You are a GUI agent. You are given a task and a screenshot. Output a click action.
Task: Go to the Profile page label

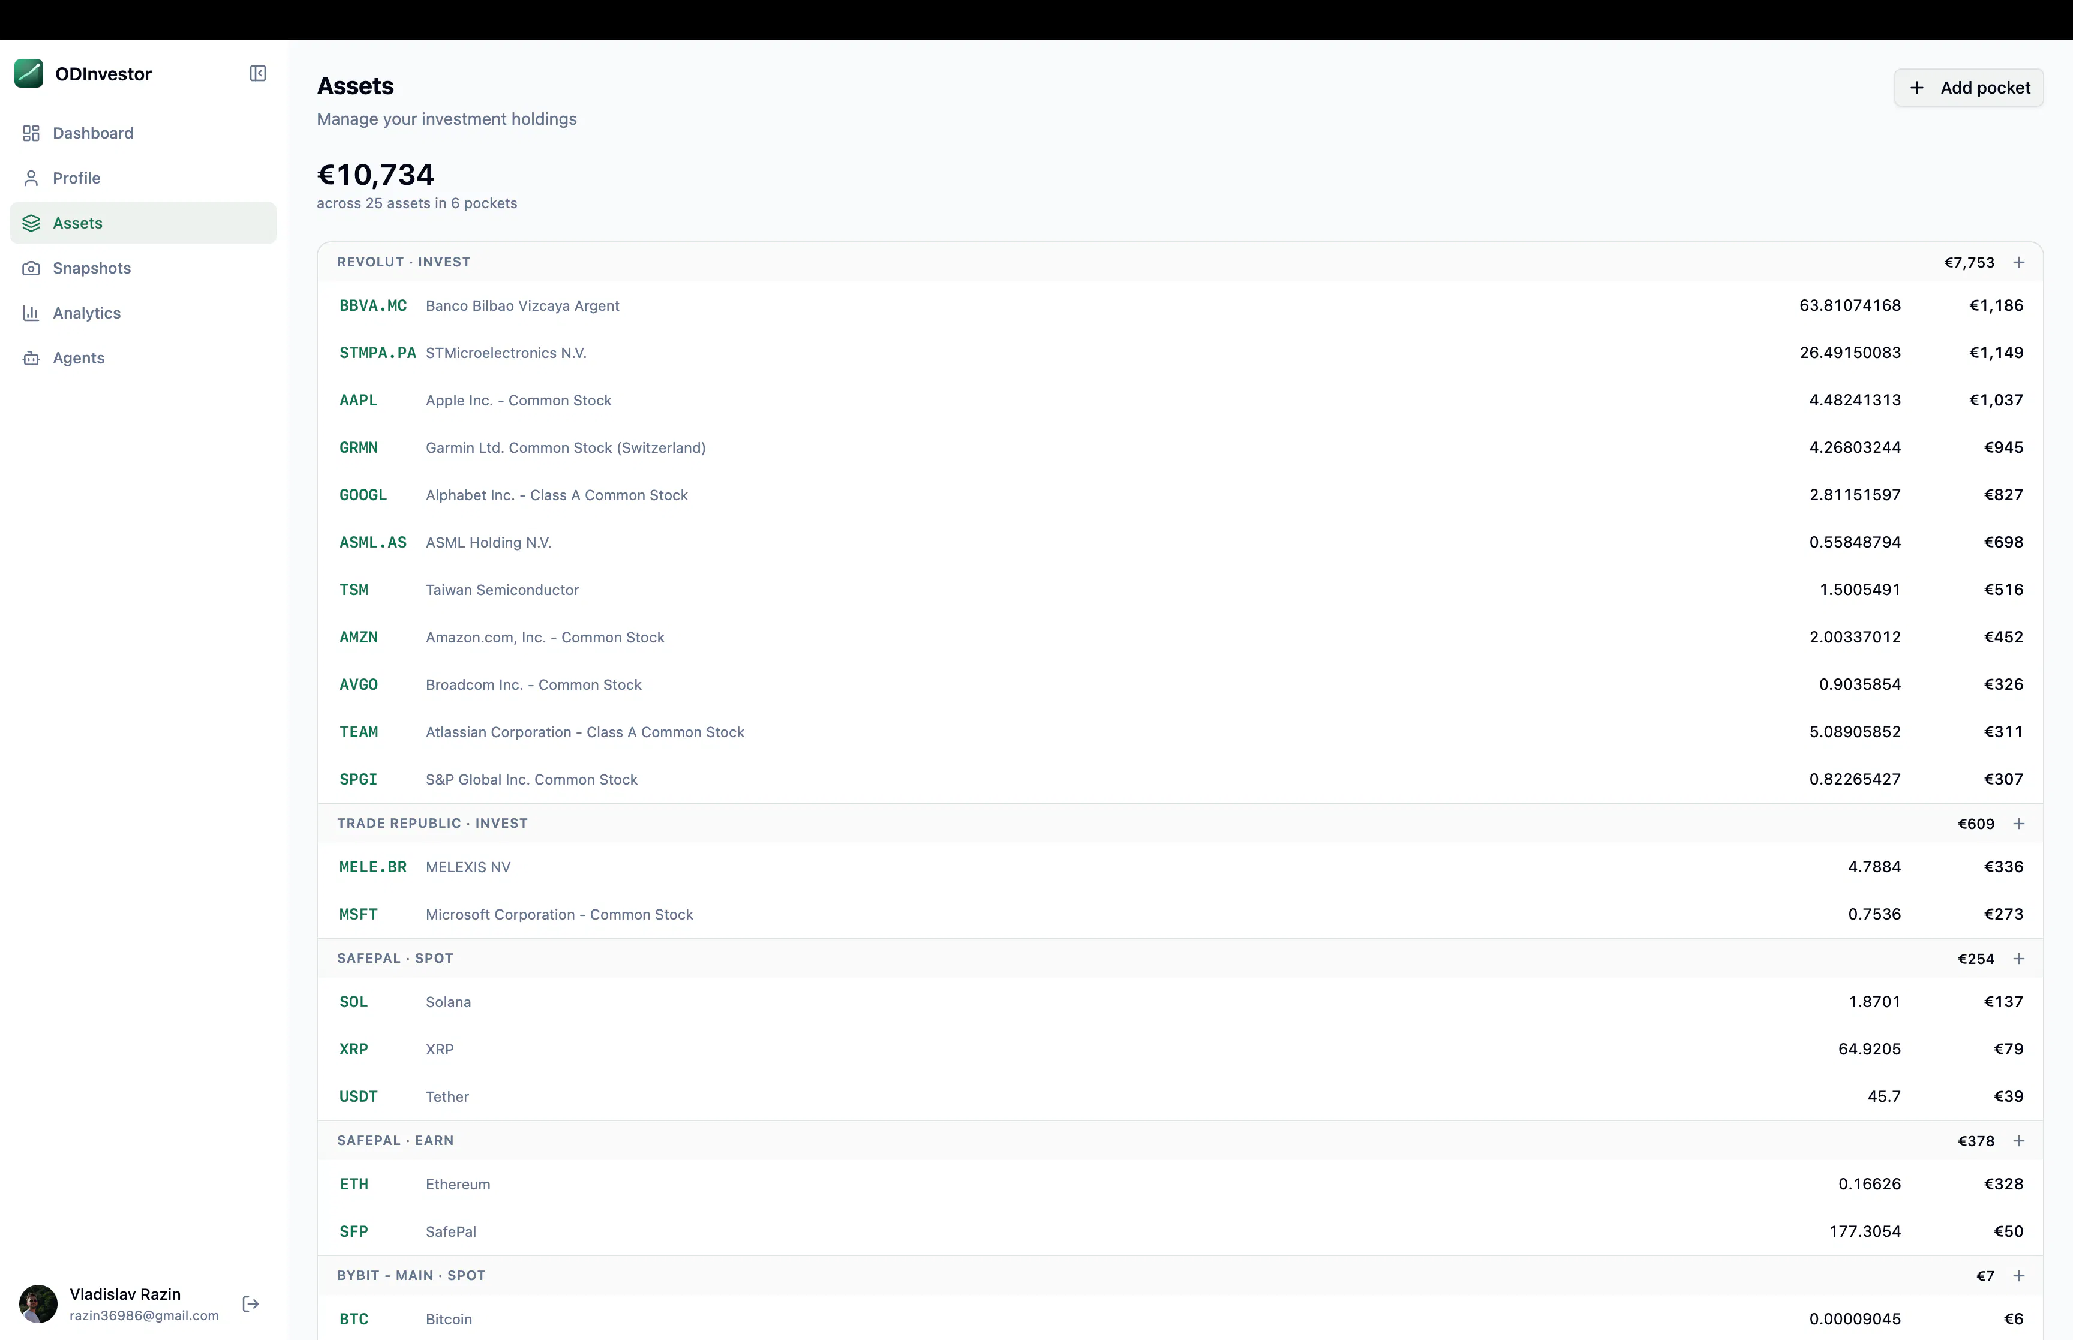pos(77,178)
